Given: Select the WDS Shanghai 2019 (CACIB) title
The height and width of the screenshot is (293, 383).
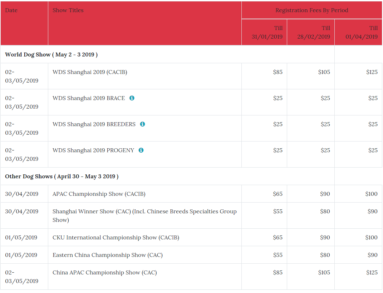Looking at the screenshot, I should pyautogui.click(x=90, y=72).
